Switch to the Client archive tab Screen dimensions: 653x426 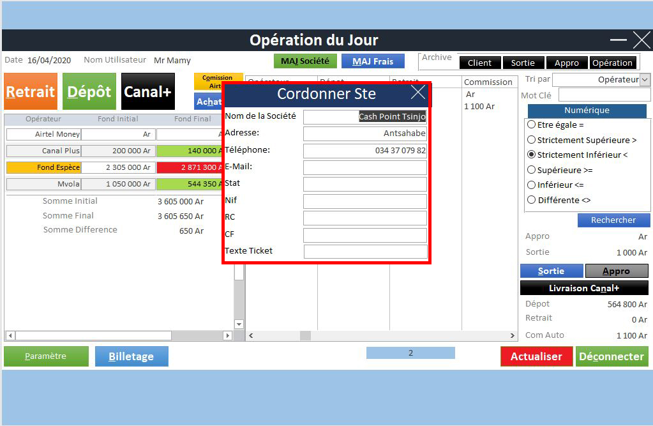click(x=479, y=63)
